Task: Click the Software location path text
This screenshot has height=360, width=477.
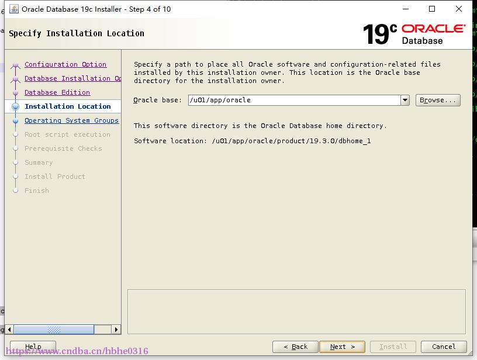Action: (x=291, y=141)
